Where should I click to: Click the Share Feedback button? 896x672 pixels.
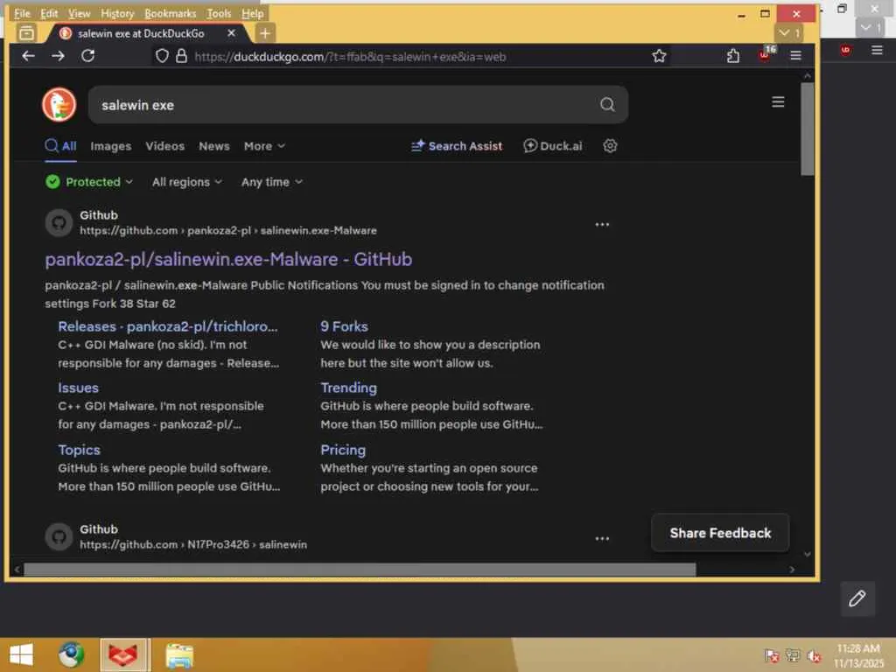tap(720, 533)
